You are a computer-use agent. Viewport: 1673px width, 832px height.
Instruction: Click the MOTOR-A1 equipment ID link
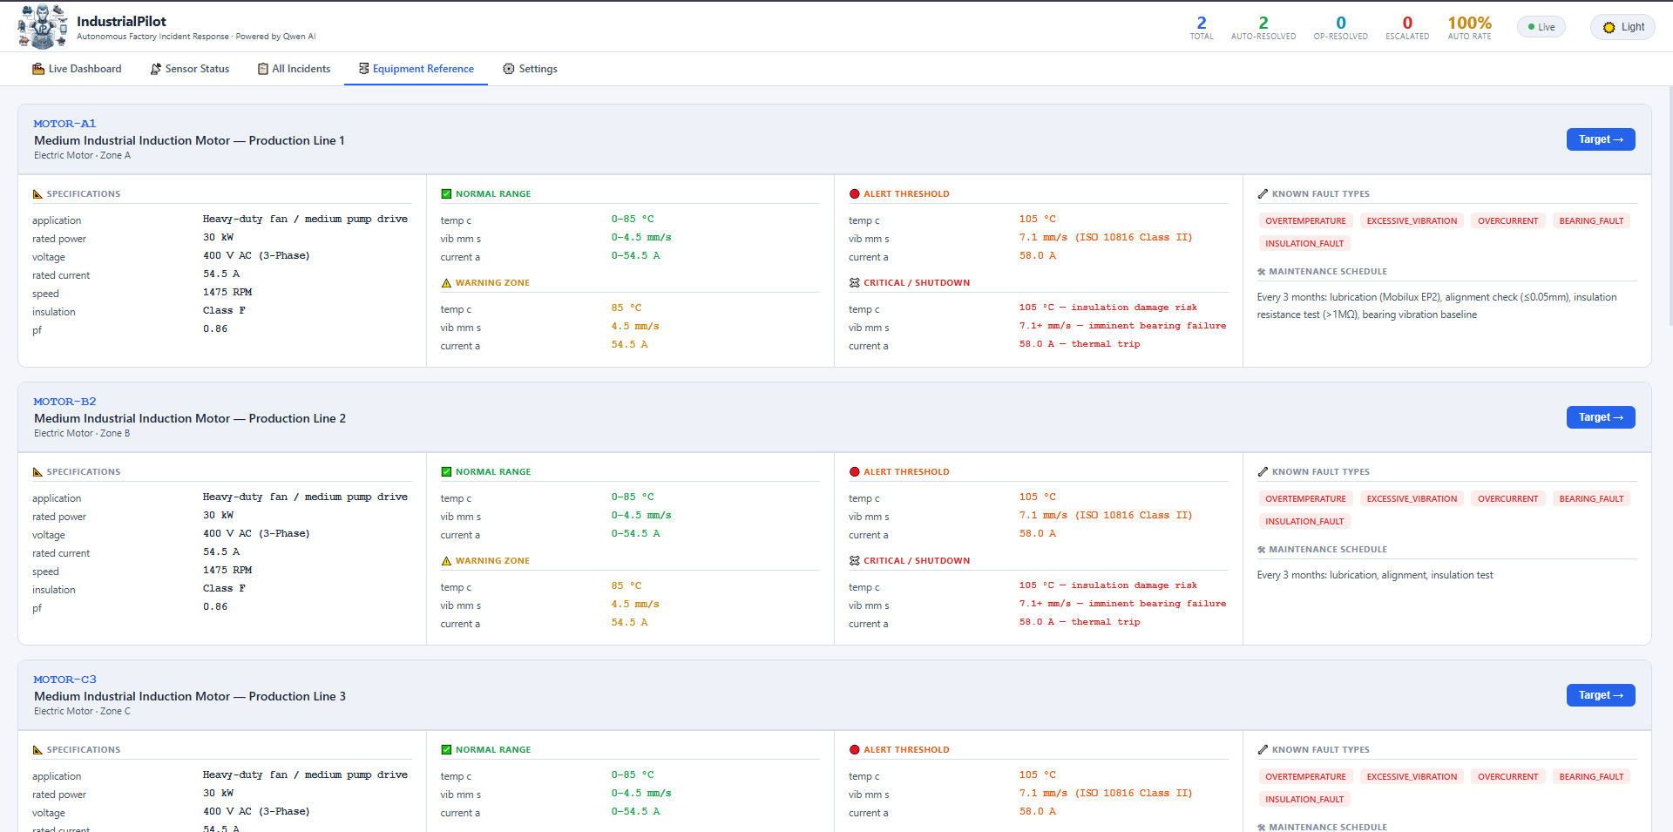click(64, 124)
